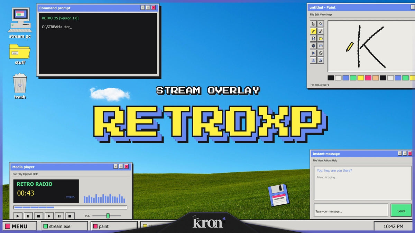Open Help menu in Paint
Image resolution: width=415 pixels, height=233 pixels.
329,14
